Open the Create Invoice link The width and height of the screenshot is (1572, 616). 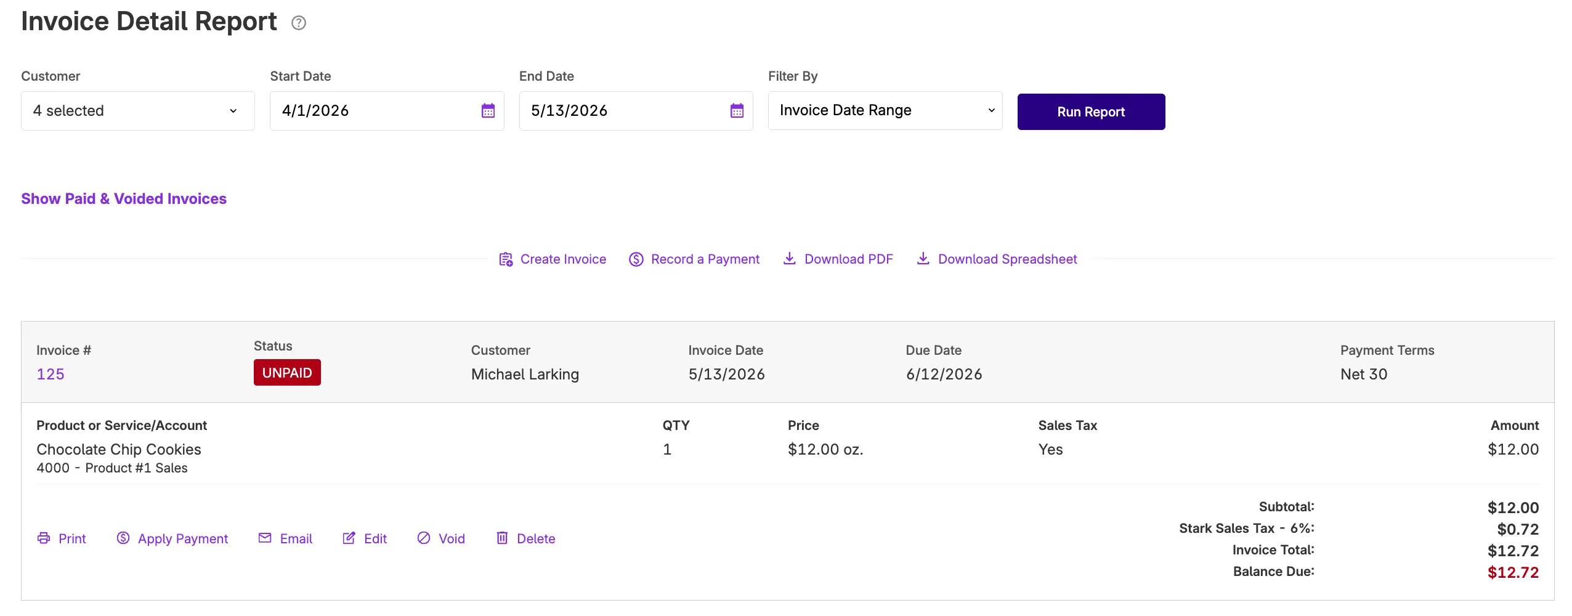(x=563, y=259)
